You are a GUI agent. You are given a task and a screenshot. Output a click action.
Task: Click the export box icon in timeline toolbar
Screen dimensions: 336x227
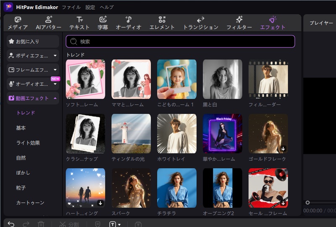tap(138, 224)
